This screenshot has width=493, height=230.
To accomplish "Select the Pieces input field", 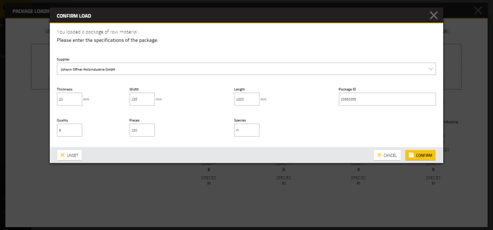I will coord(142,130).
